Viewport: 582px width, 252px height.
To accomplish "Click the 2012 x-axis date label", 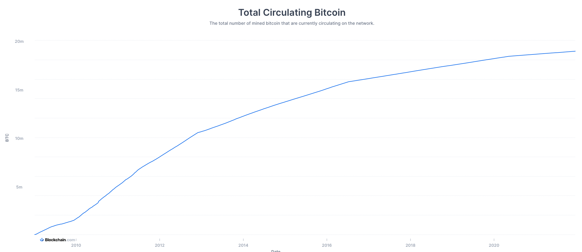I will point(160,245).
